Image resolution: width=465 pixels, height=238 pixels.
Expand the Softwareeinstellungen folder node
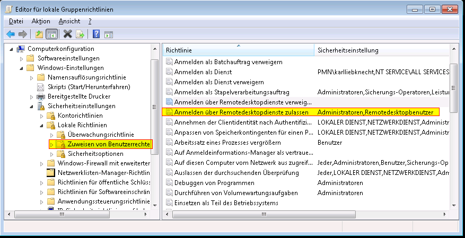point(22,58)
